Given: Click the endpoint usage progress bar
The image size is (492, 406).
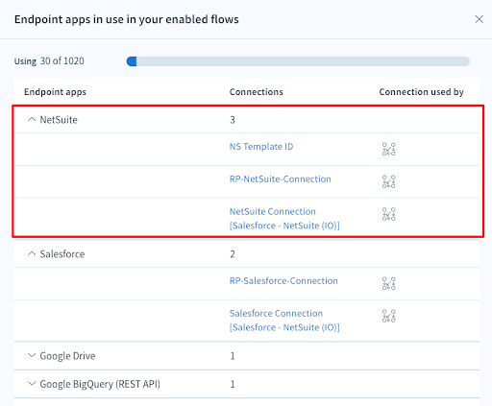Looking at the screenshot, I should point(298,61).
